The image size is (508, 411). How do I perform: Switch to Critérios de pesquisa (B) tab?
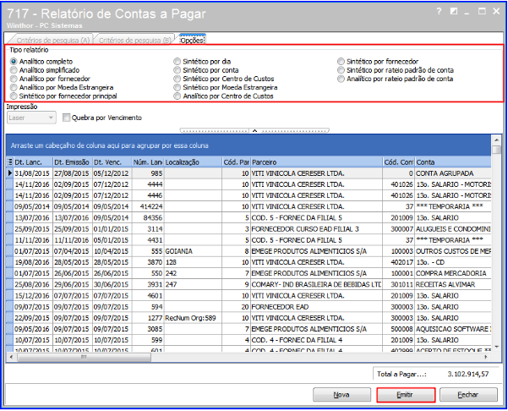(134, 41)
